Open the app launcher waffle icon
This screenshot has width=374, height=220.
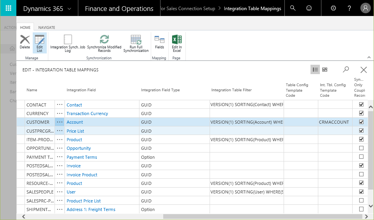point(8,8)
